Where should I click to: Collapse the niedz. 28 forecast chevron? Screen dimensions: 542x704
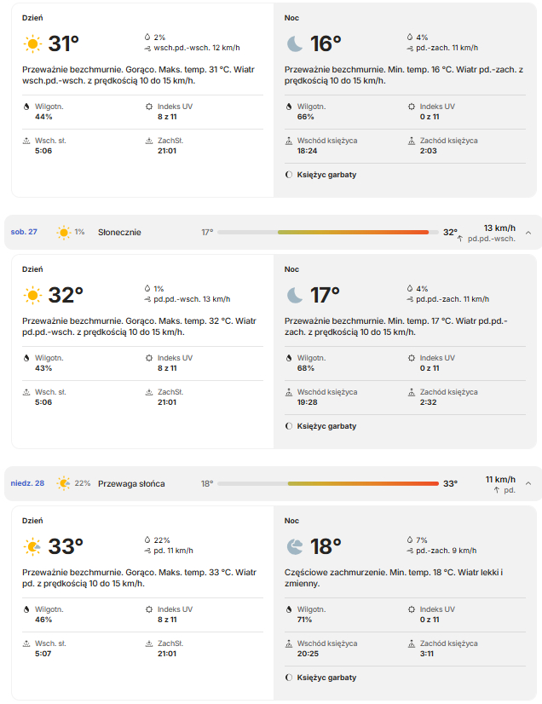tap(528, 483)
